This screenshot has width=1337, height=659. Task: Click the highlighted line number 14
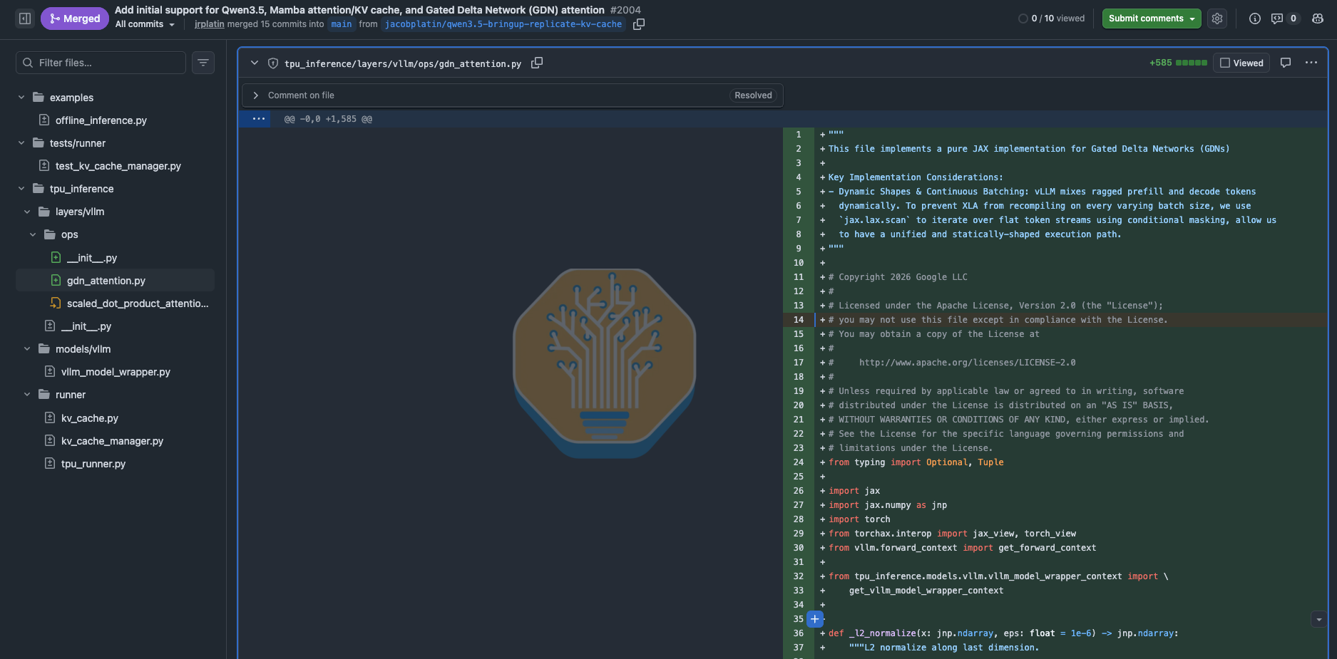tap(799, 320)
